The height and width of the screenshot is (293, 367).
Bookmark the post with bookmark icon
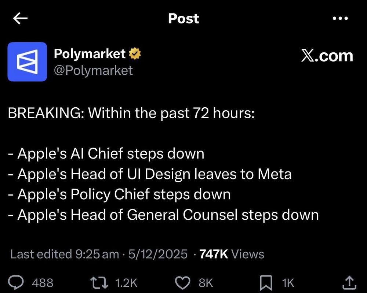266,282
